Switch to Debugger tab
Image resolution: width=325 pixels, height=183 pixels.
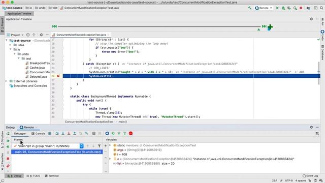coord(20,134)
